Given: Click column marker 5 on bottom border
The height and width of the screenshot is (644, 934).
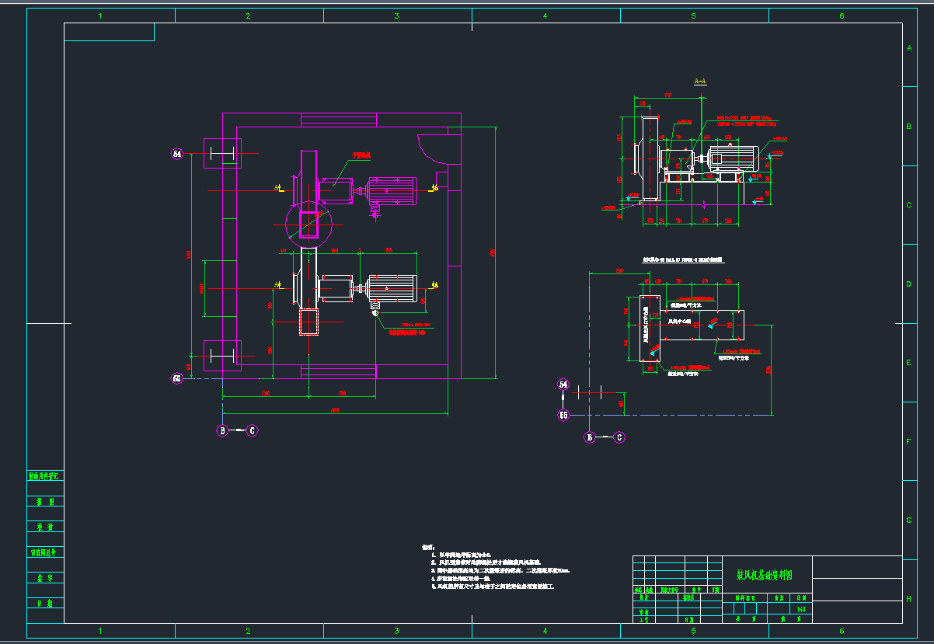Looking at the screenshot, I should tap(693, 631).
